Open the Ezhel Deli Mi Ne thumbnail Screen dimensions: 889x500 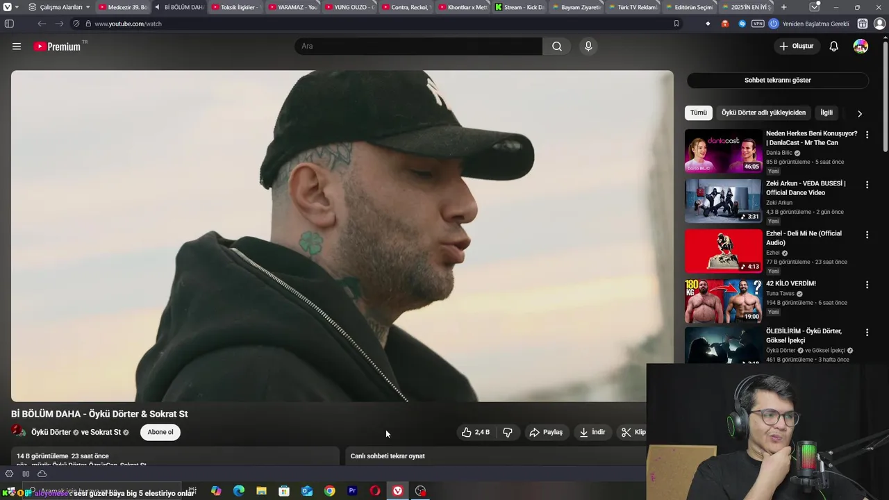723,251
